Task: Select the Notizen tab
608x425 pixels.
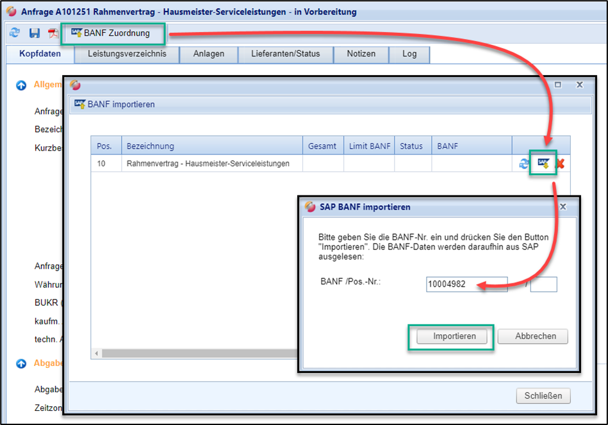Action: [x=361, y=54]
